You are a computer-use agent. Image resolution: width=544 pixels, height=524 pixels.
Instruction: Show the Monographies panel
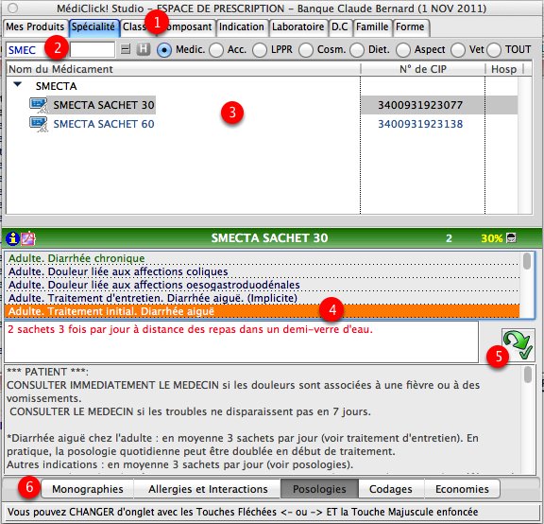coord(88,489)
